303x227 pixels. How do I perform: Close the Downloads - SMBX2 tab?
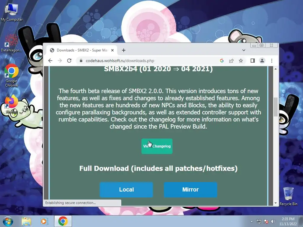pyautogui.click(x=112, y=50)
